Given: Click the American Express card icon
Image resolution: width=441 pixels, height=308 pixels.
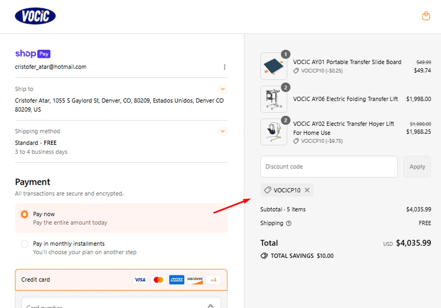Looking at the screenshot, I should coord(177,280).
